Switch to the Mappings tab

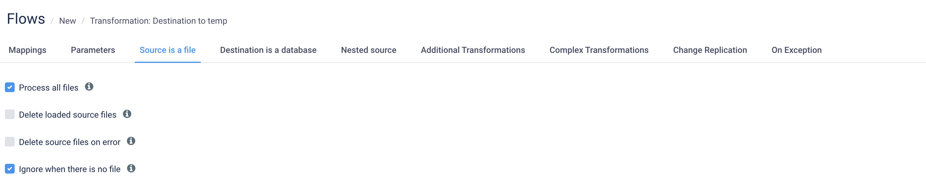coord(27,50)
